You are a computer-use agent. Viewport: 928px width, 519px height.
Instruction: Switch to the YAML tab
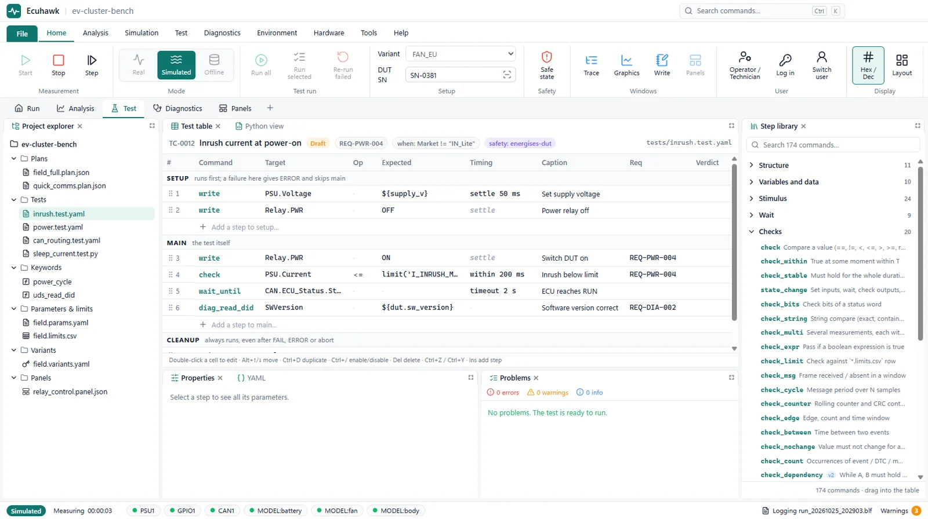point(251,378)
